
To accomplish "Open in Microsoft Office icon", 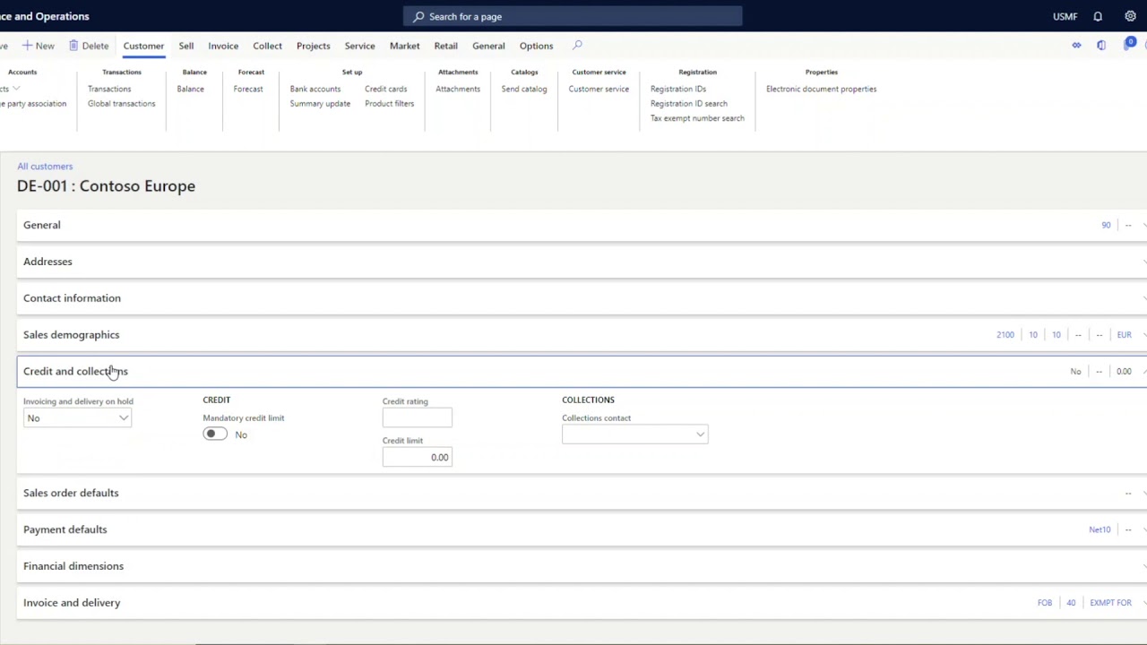I will click(x=1101, y=46).
